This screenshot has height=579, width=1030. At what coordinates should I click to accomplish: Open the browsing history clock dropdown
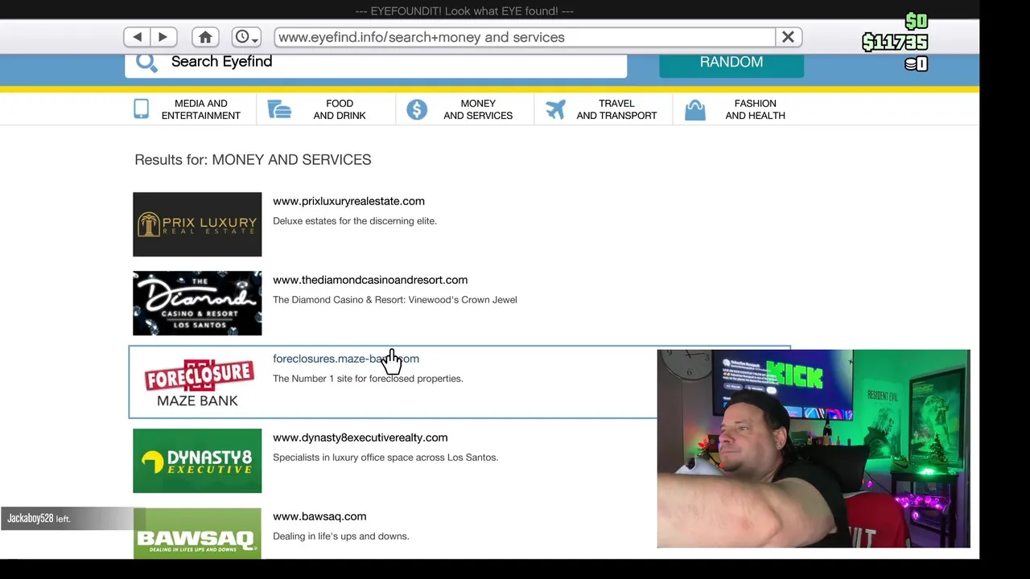246,37
